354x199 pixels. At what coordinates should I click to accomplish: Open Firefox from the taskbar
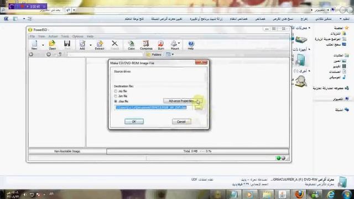pyautogui.click(x=299, y=194)
